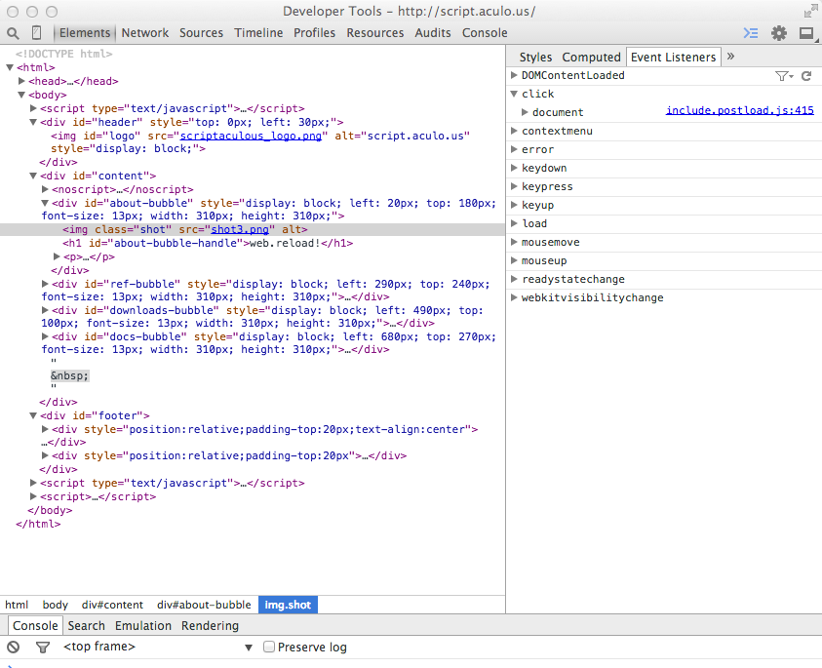Enable the Preserve log checkbox

click(269, 647)
